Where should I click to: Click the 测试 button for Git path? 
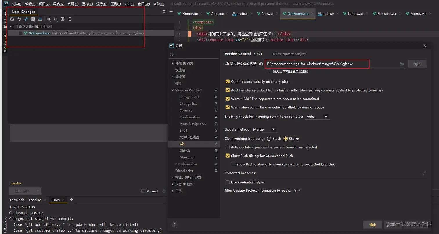(x=417, y=64)
